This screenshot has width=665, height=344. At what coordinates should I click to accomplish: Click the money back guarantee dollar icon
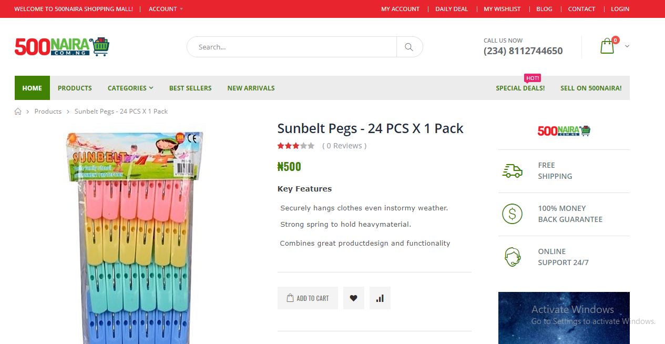[512, 214]
